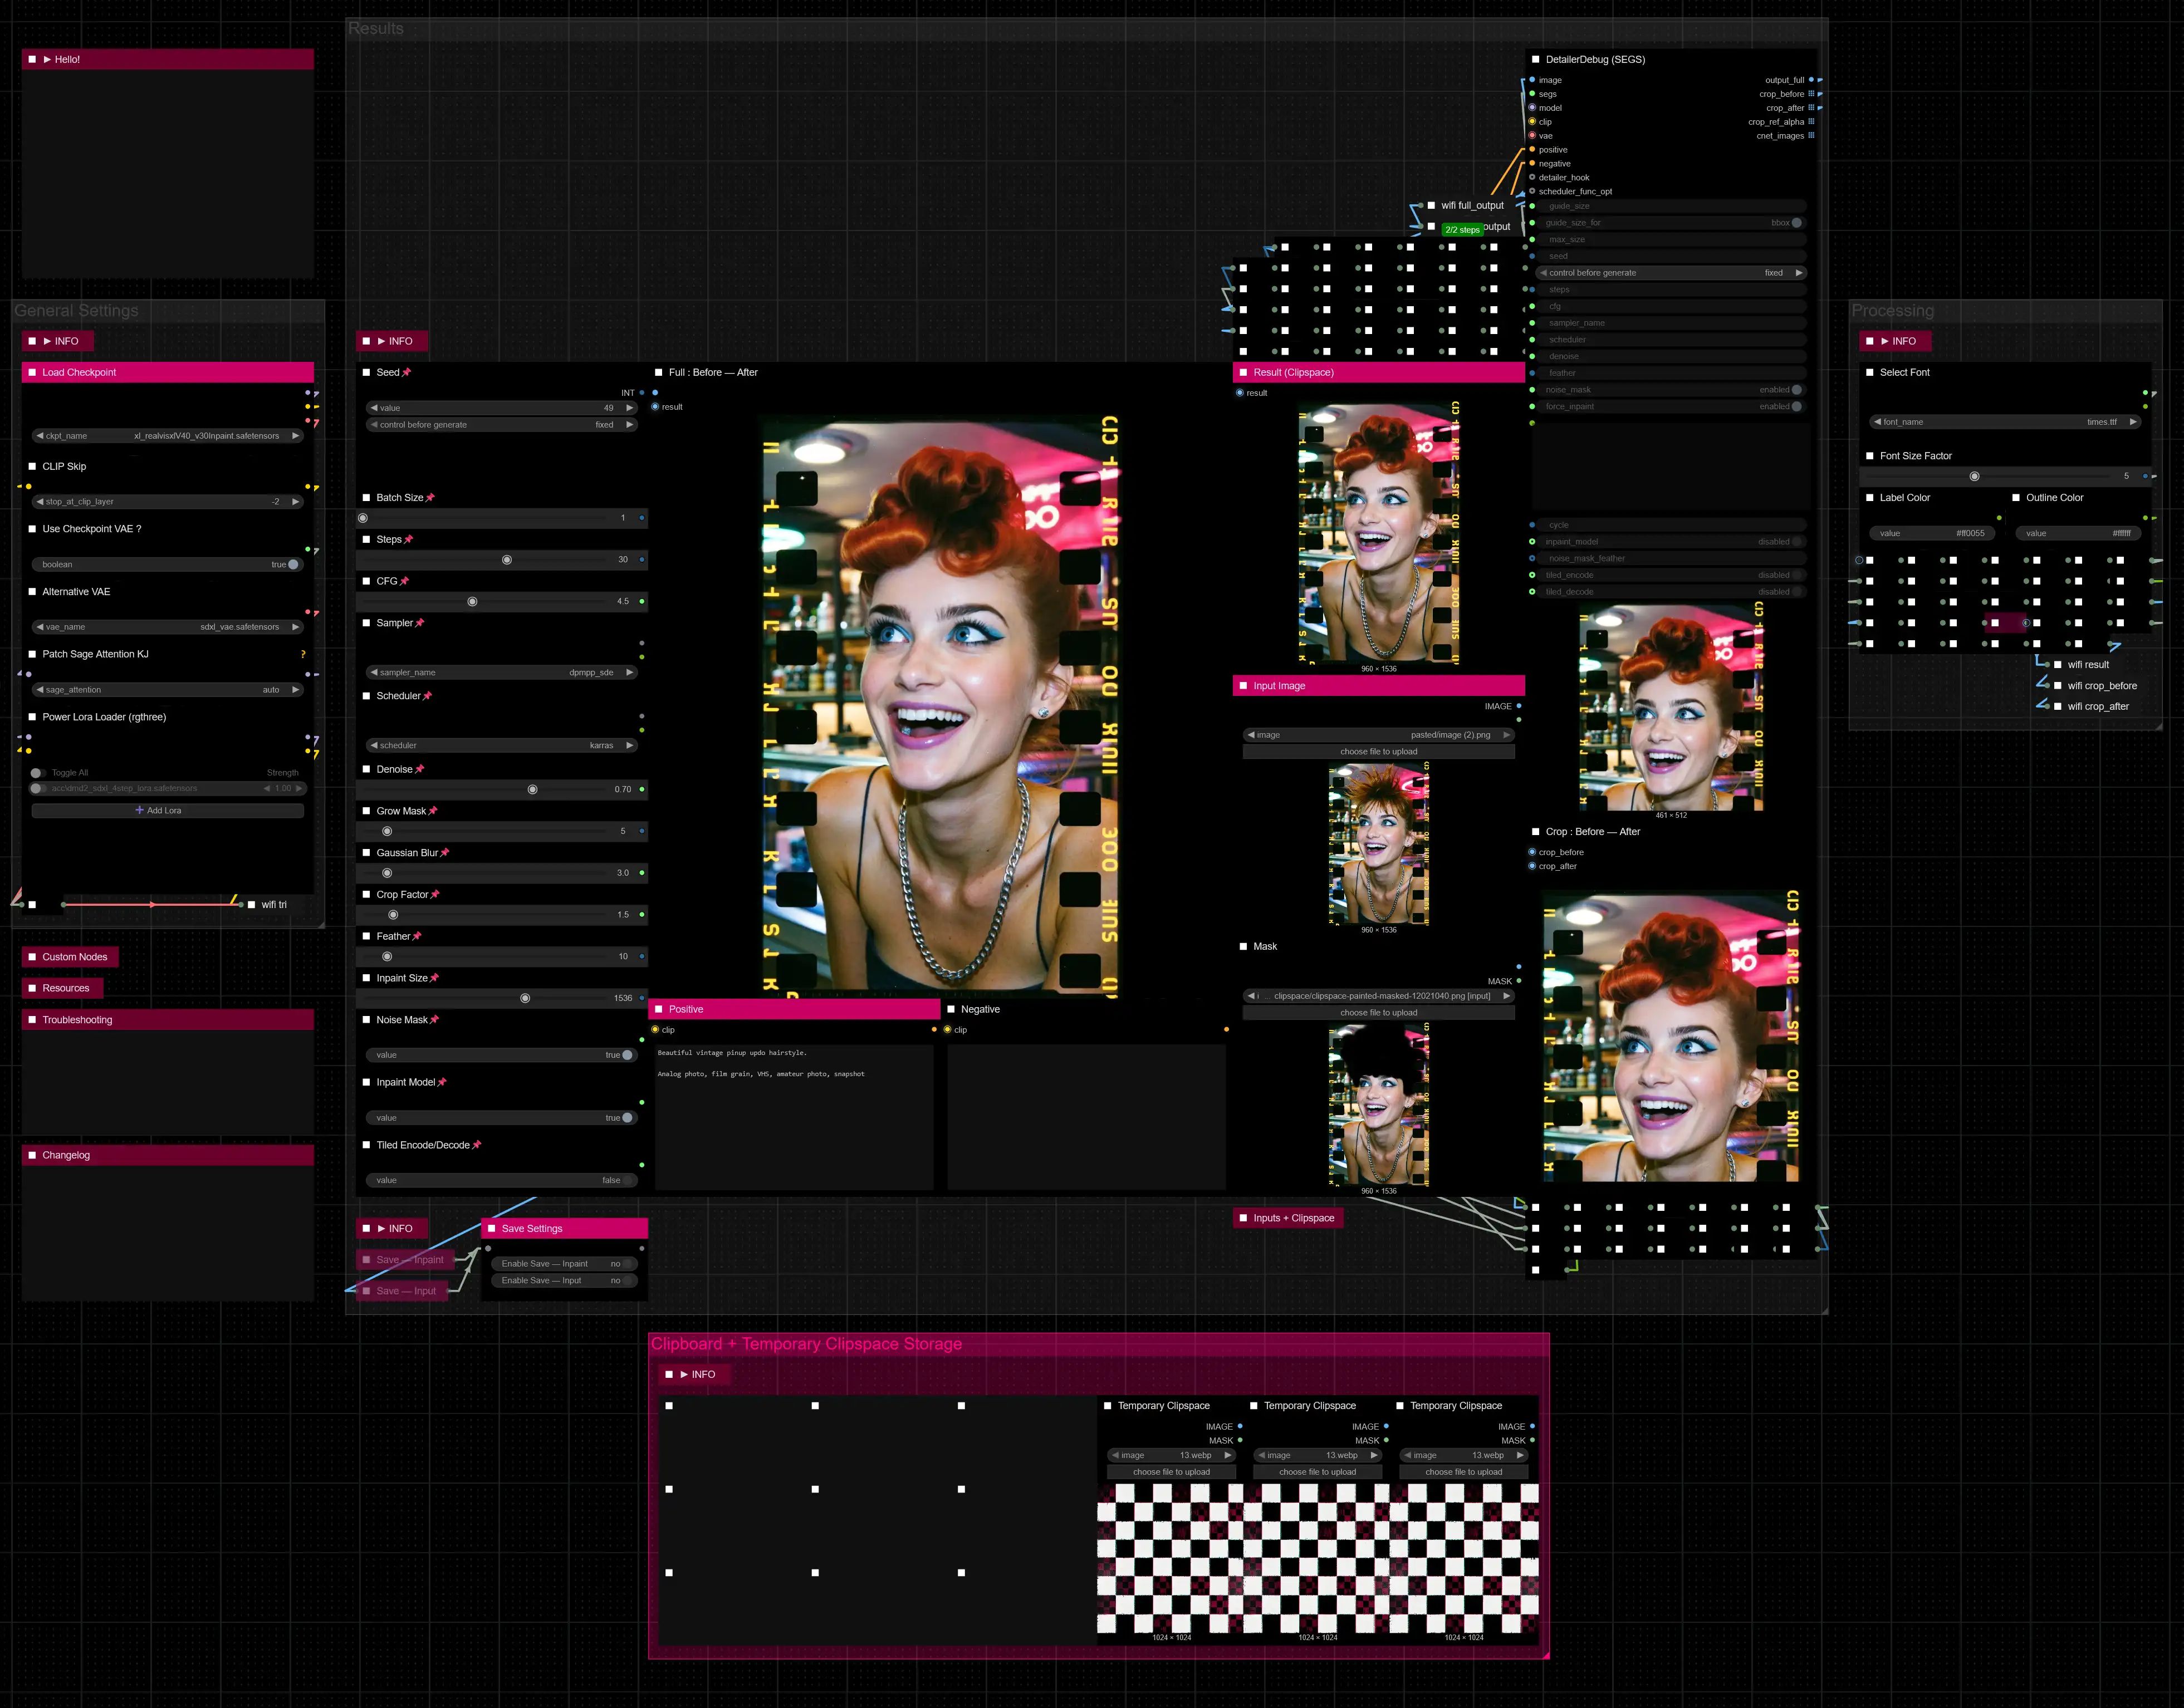Open the sampler_name dropdown showing dpmpp_sde
2184x1708 pixels.
[x=501, y=672]
